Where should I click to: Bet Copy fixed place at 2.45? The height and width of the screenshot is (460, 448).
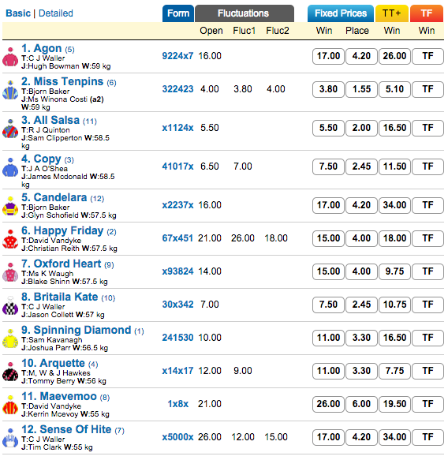(361, 166)
